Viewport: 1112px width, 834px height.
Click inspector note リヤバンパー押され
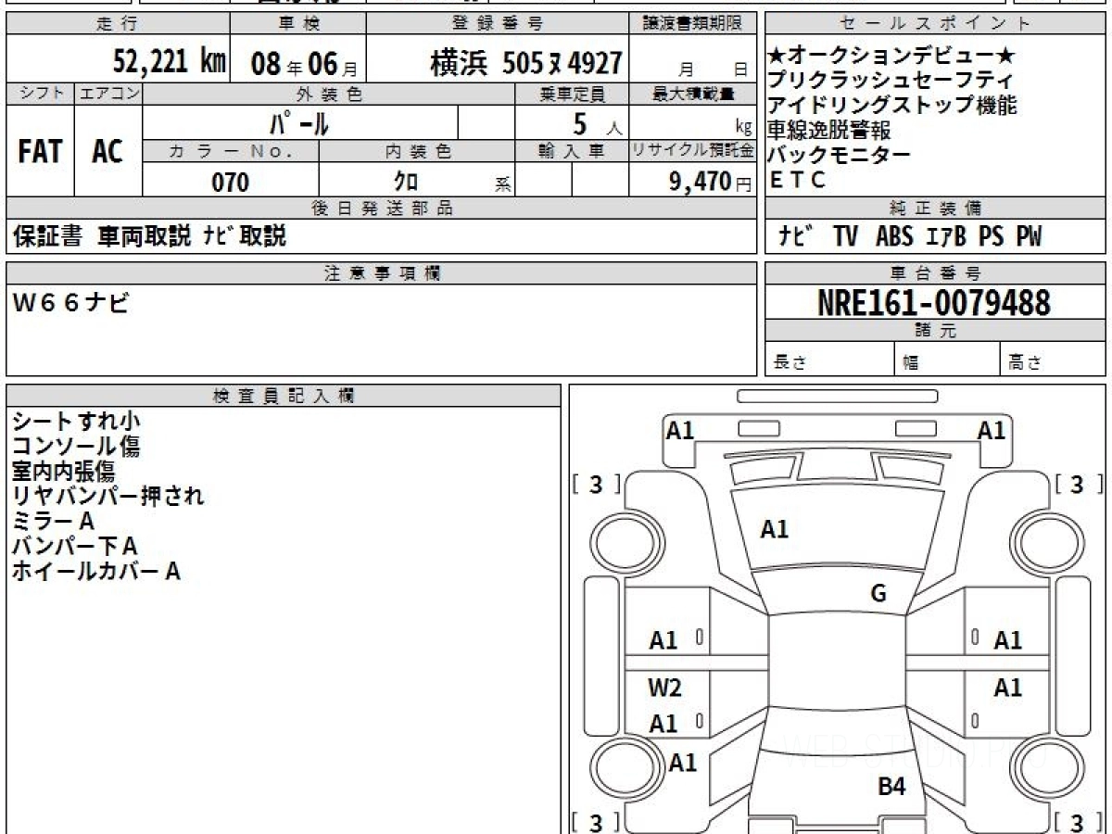(107, 497)
